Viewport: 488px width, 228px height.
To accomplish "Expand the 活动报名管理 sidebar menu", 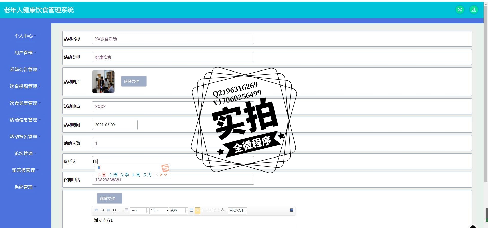I will tap(25, 137).
